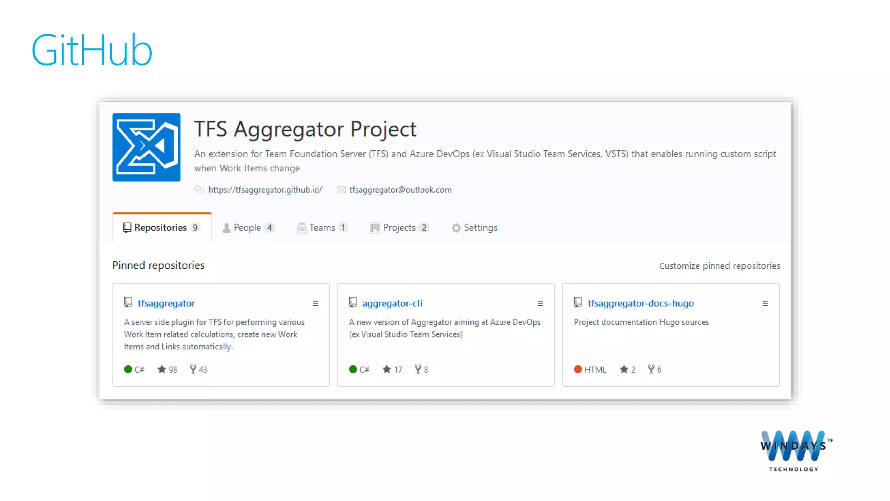890x501 pixels.
Task: Click 'Project documentation Hugo sources' description
Action: pyautogui.click(x=641, y=322)
